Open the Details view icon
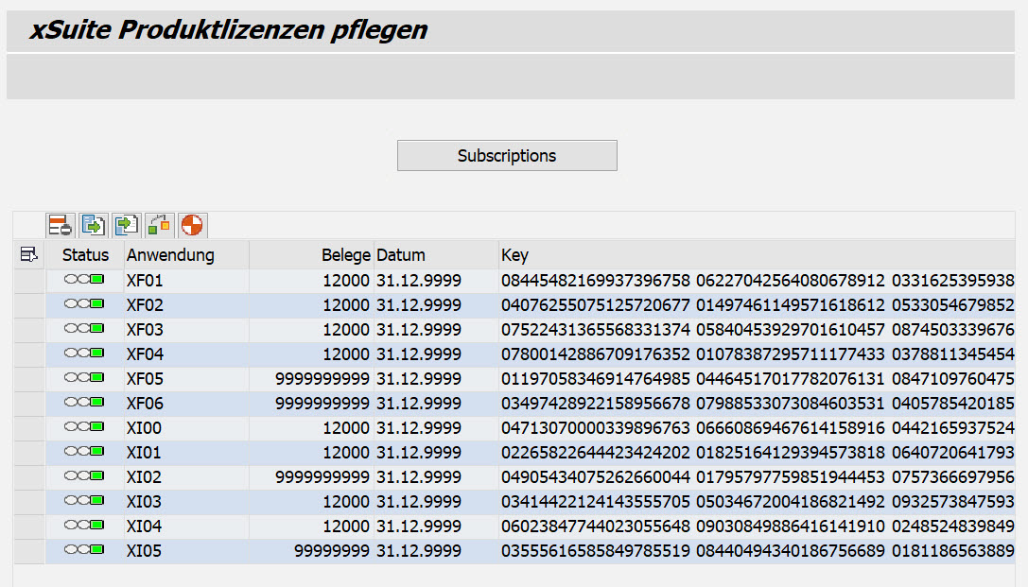 [59, 225]
